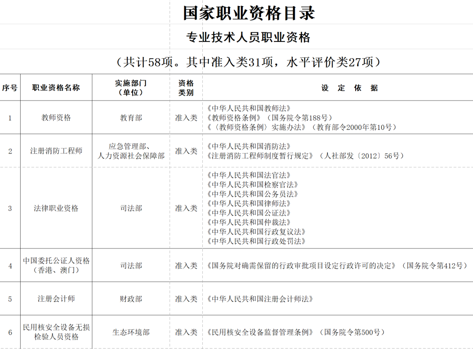Image resolution: width=473 pixels, height=349 pixels.
Task: Click the 教师资格 cell
Action: (56, 118)
